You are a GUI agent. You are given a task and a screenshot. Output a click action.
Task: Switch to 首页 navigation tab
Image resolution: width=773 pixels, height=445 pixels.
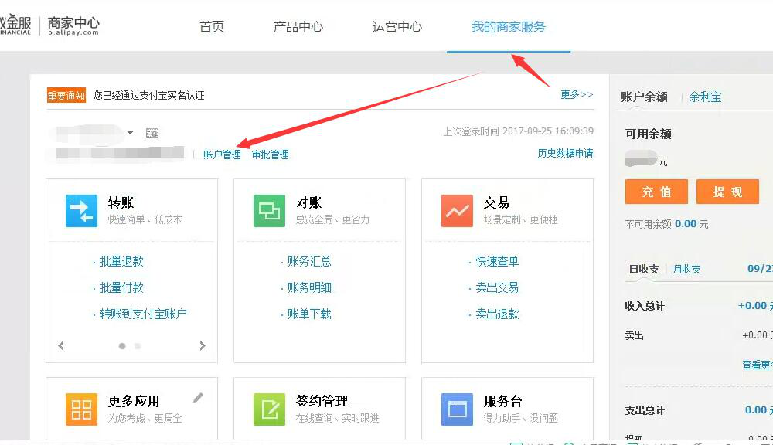pyautogui.click(x=212, y=26)
